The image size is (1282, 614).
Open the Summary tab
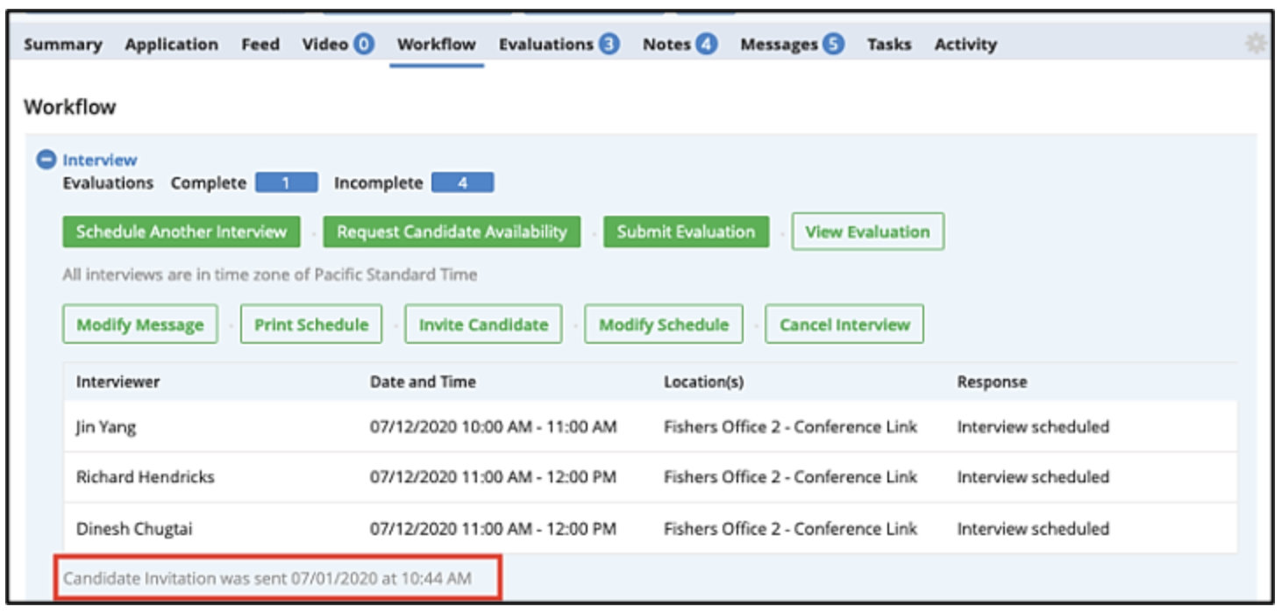[63, 44]
